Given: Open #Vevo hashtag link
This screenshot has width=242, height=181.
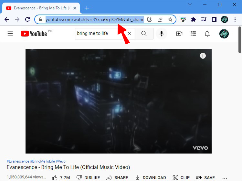Looking at the screenshot, I should [60, 161].
